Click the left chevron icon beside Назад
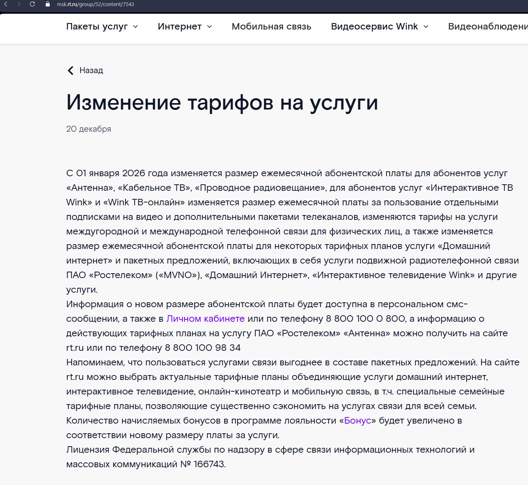 (x=70, y=70)
